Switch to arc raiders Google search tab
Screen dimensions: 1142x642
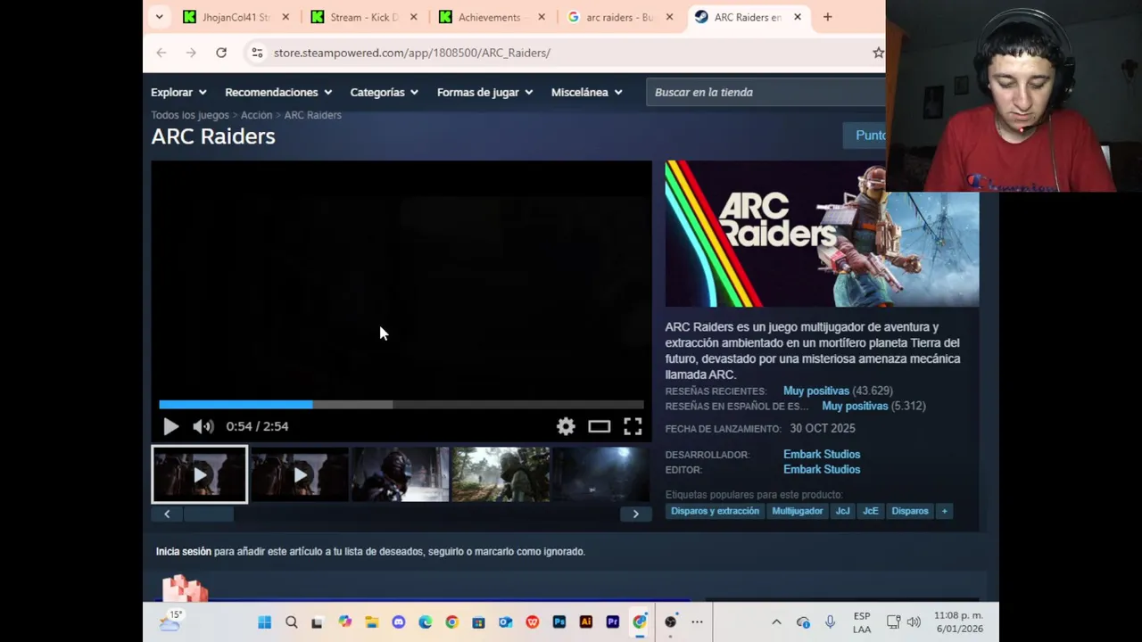click(x=619, y=17)
